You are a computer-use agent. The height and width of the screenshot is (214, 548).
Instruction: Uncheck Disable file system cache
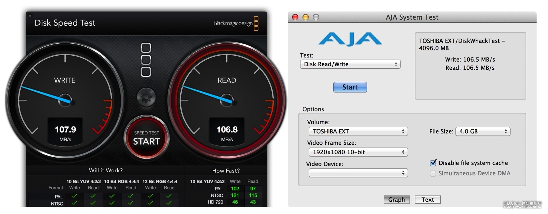tap(433, 163)
